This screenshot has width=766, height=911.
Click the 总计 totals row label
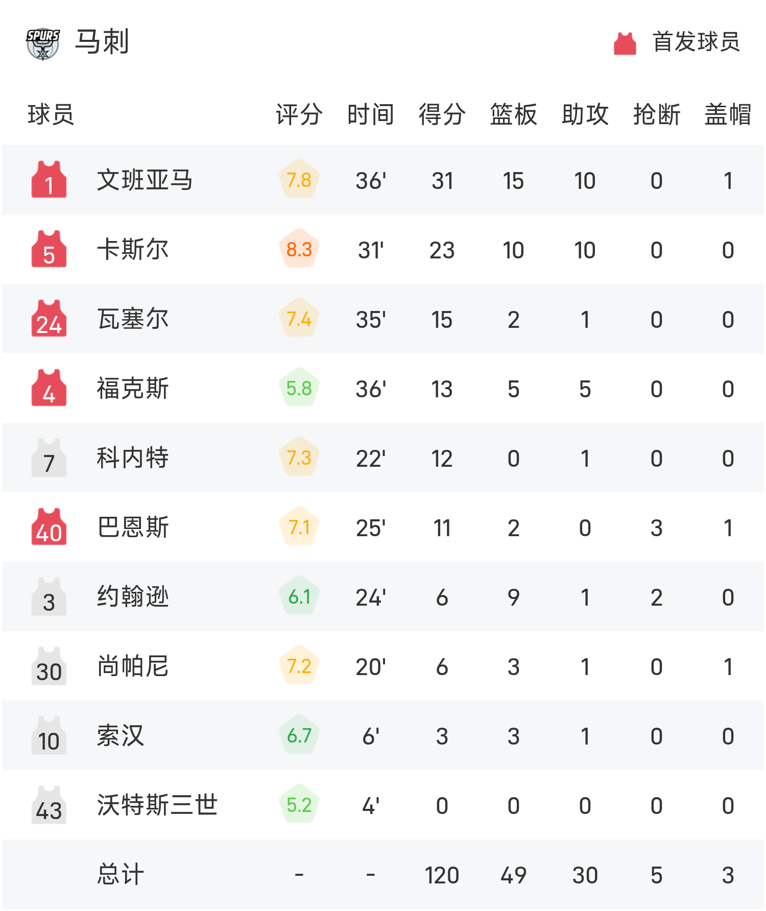point(121,874)
